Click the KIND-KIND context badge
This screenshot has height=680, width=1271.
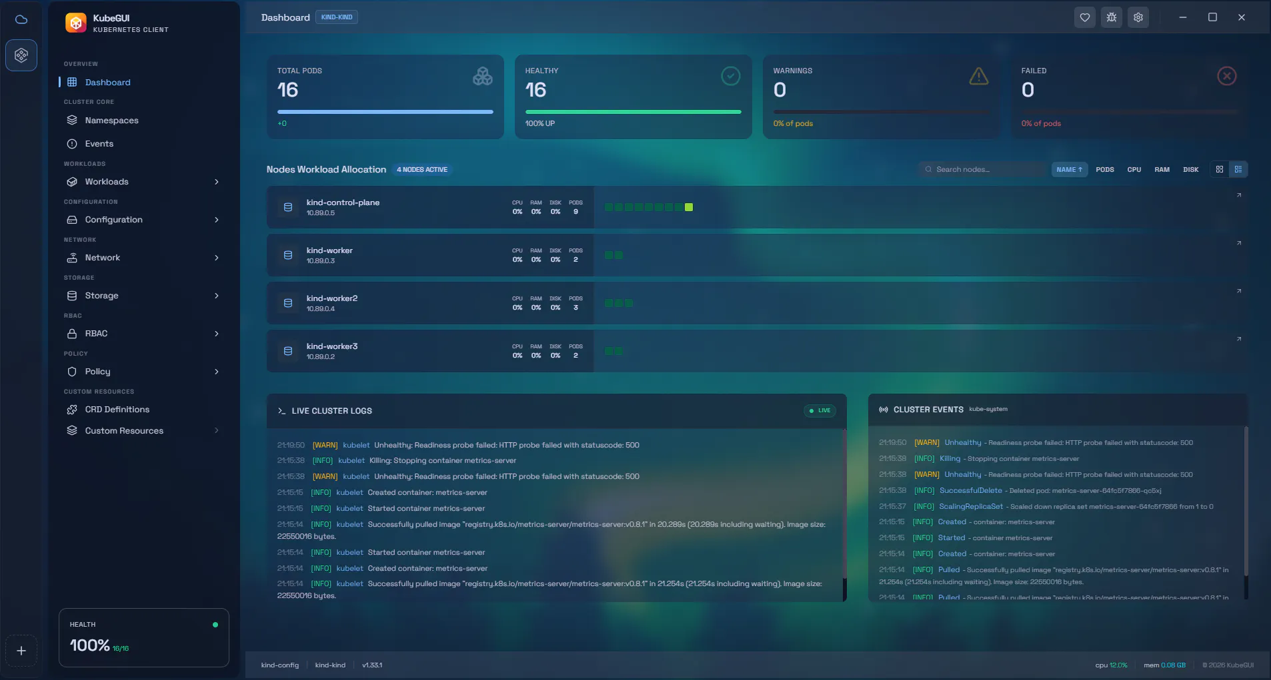[337, 17]
